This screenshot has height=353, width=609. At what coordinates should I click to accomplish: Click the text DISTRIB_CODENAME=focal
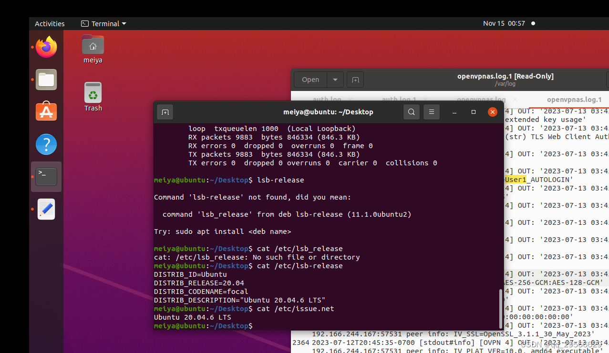(201, 292)
